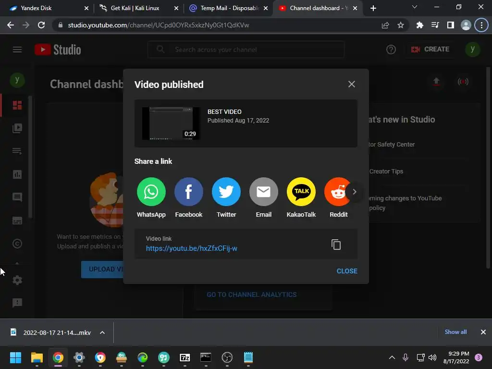Go to YouTube Studio logo home
This screenshot has height=369, width=492.
tap(58, 49)
